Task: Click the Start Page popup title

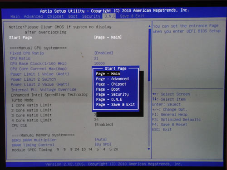Action: point(115,68)
